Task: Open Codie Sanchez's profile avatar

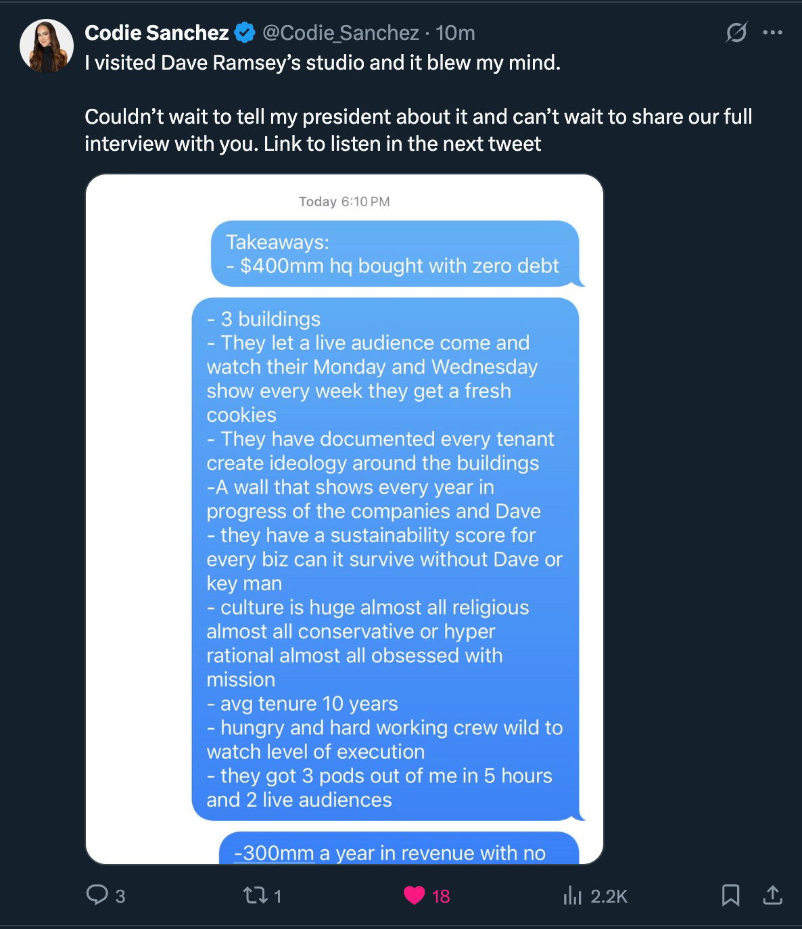Action: [47, 45]
